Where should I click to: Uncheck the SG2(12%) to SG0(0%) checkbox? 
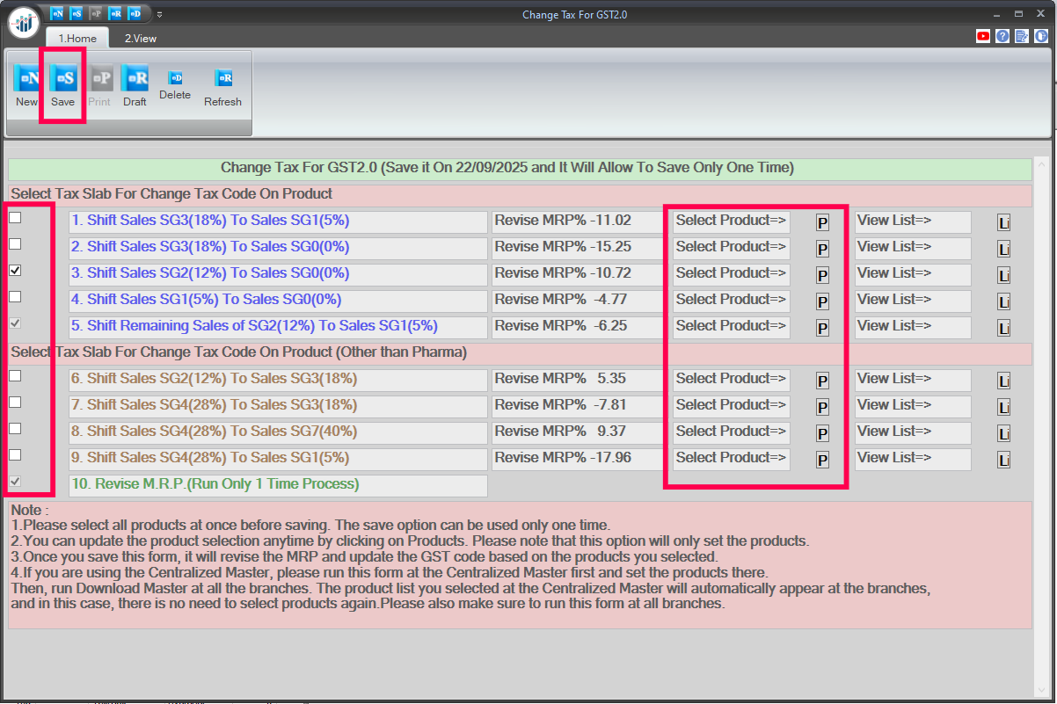(x=15, y=270)
